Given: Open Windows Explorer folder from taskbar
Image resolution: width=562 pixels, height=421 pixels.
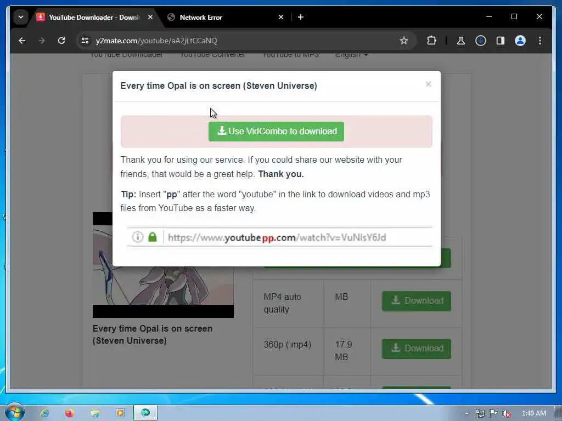Looking at the screenshot, I should click(94, 413).
